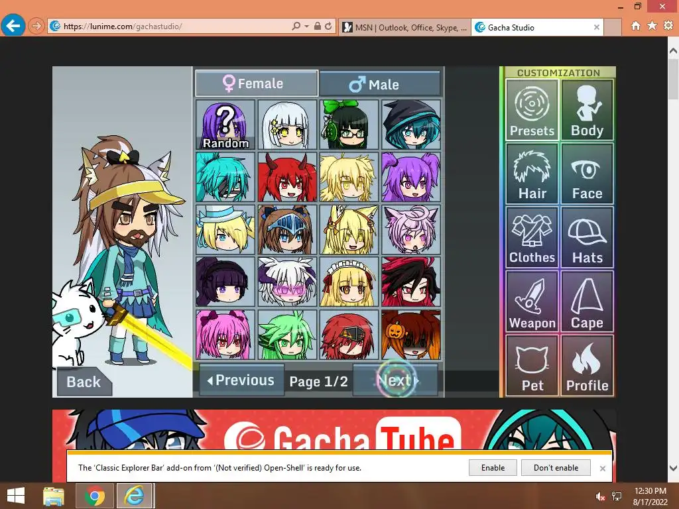Go to the Next presets page
The height and width of the screenshot is (509, 679).
pos(396,380)
